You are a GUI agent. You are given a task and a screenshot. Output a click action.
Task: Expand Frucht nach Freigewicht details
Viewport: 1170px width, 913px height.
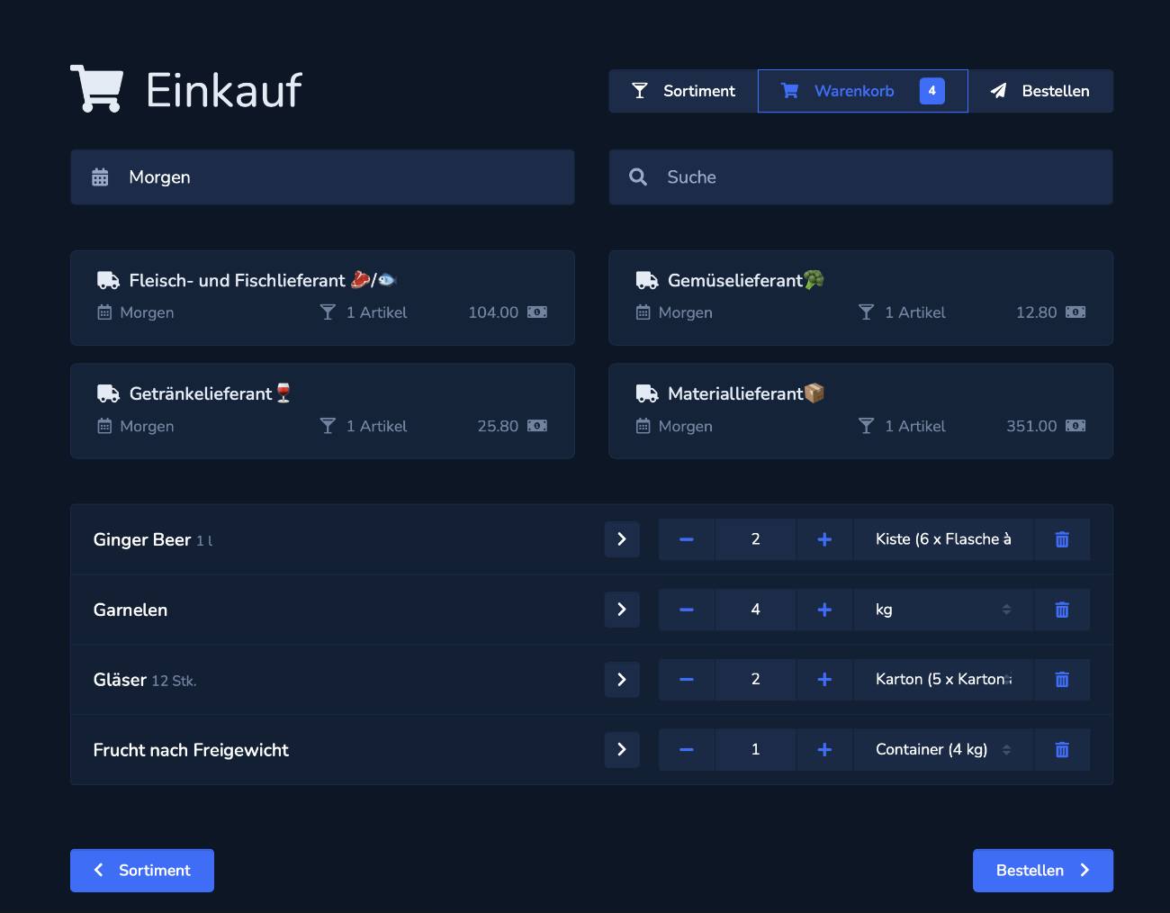pos(622,750)
